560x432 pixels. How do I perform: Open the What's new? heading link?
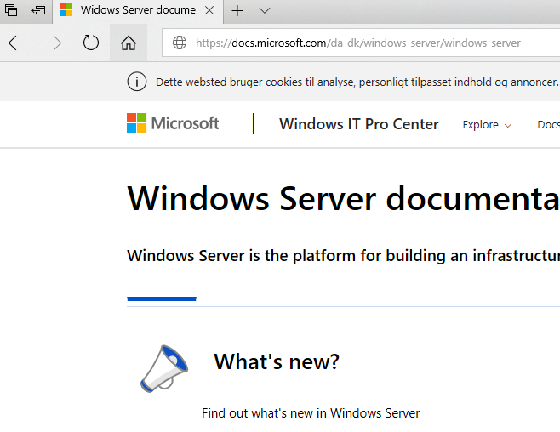click(x=277, y=361)
